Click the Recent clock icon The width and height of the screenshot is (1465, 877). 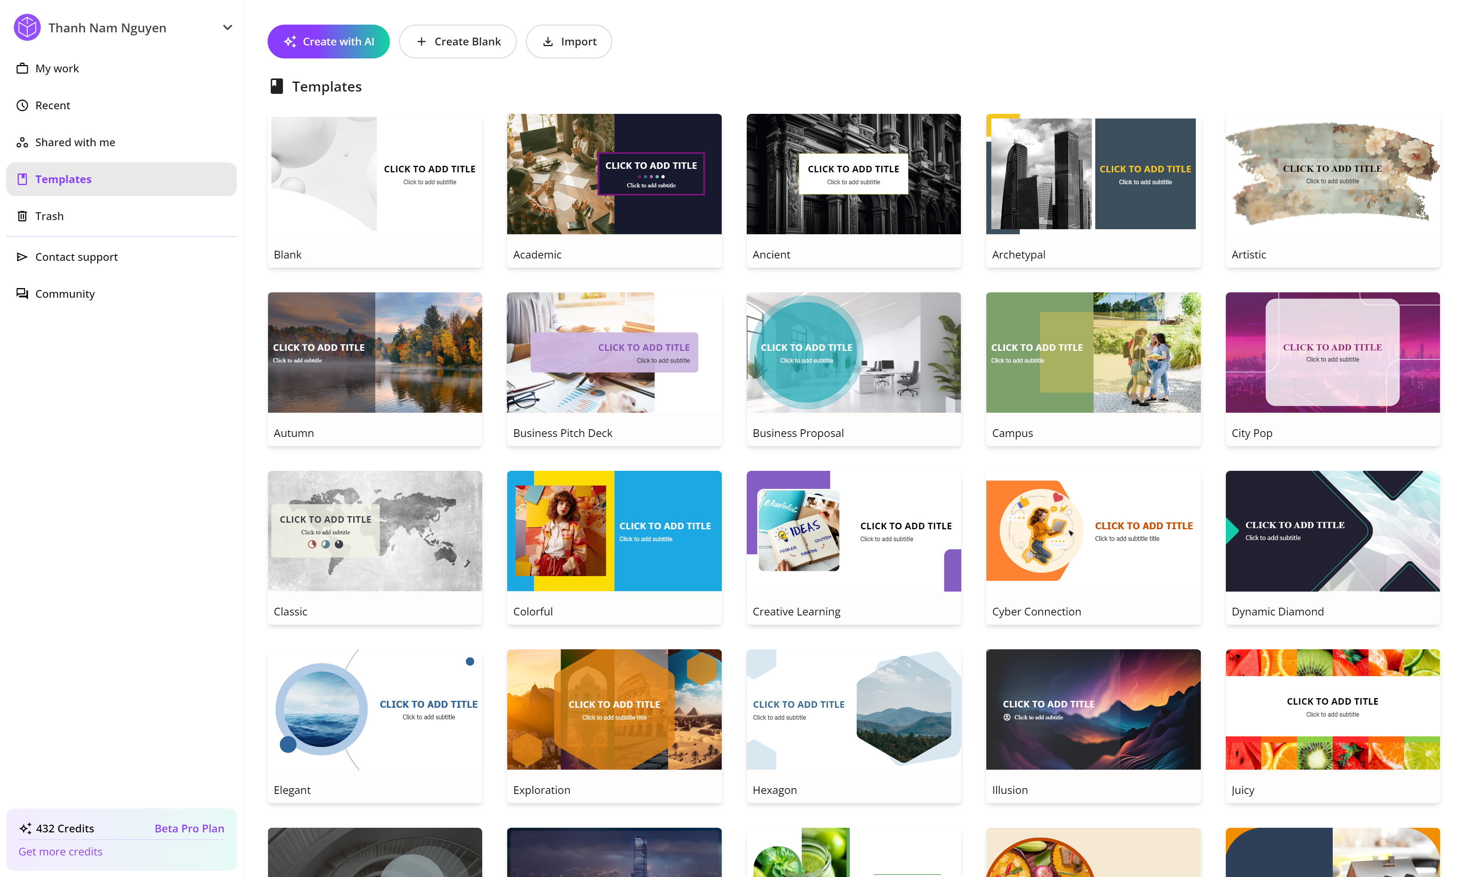pyautogui.click(x=22, y=105)
